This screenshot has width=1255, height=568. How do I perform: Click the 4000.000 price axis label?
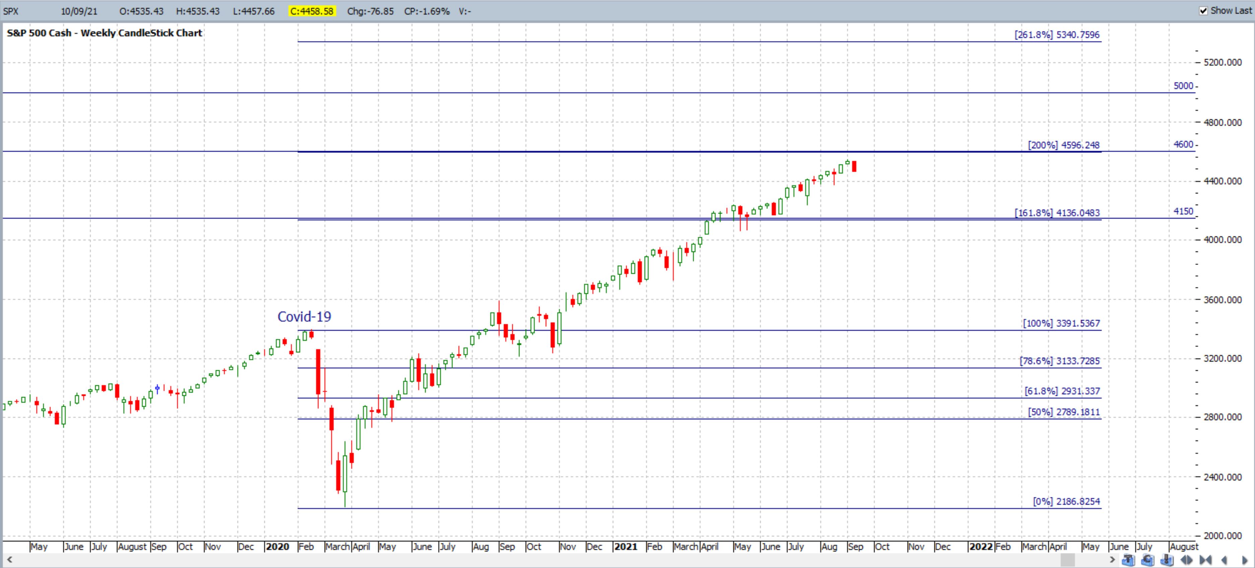(x=1223, y=240)
